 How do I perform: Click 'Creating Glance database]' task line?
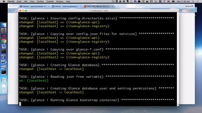coord(97,65)
